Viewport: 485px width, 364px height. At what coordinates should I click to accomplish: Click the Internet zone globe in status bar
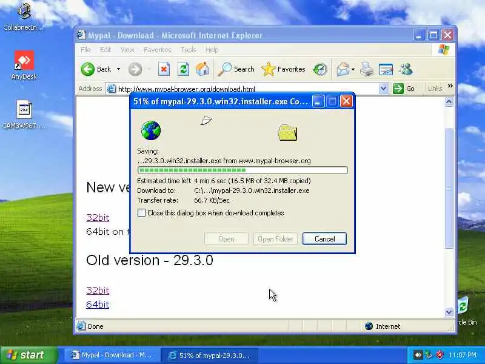(x=369, y=326)
